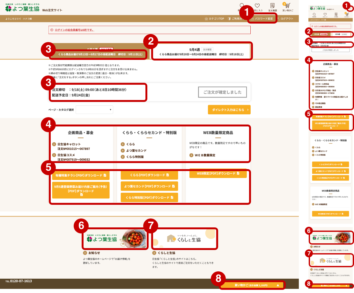Screen dimensions: 354x293
Task: Tap the shopping cart icon in mobile header
Action: coord(347,15)
